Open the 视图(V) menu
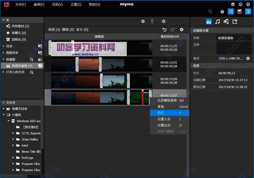Image resolution: width=254 pixels, height=178 pixels. [x=57, y=5]
